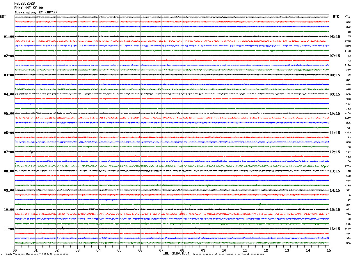This screenshot has width=352, height=258.
Task: Select the 03:00 EST row label
Action: (9, 75)
